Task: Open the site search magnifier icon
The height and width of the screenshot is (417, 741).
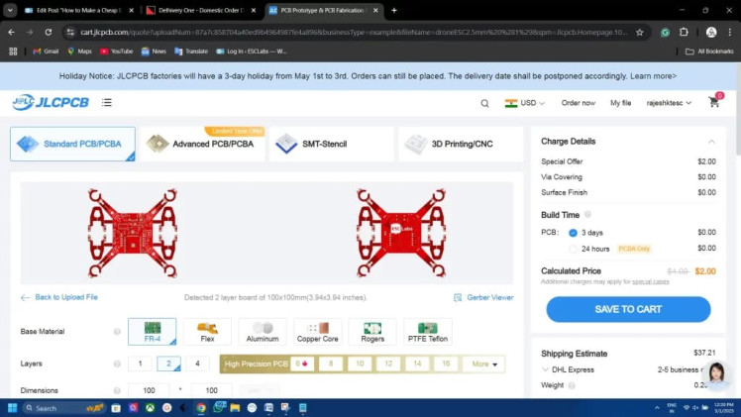Action: pyautogui.click(x=484, y=103)
